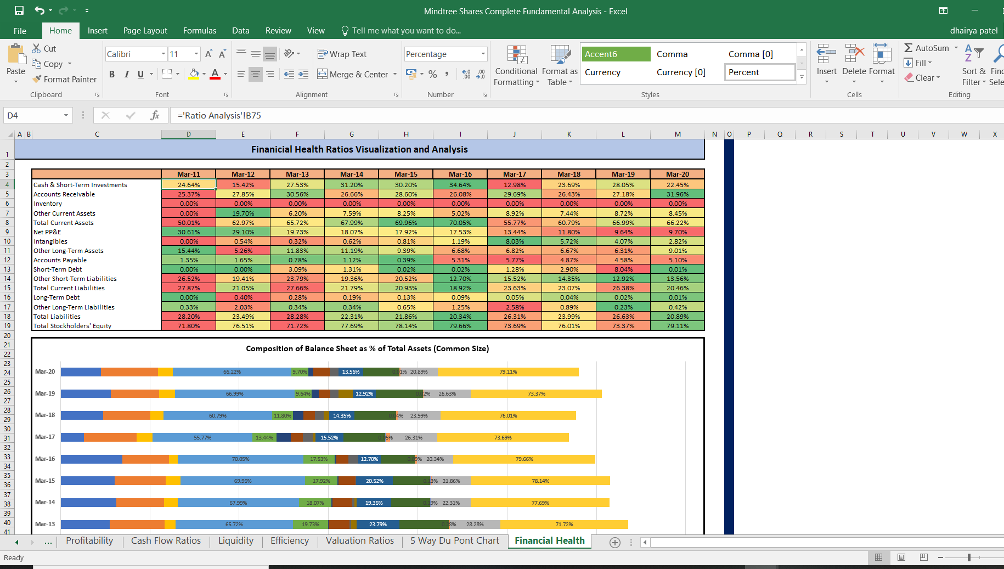Apply comma style number format
The height and width of the screenshot is (569, 1004).
[447, 74]
